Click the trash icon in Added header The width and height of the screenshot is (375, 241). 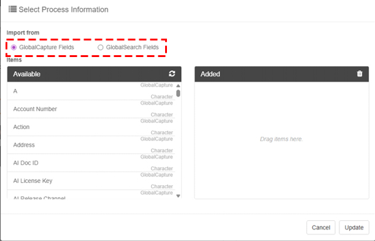360,74
